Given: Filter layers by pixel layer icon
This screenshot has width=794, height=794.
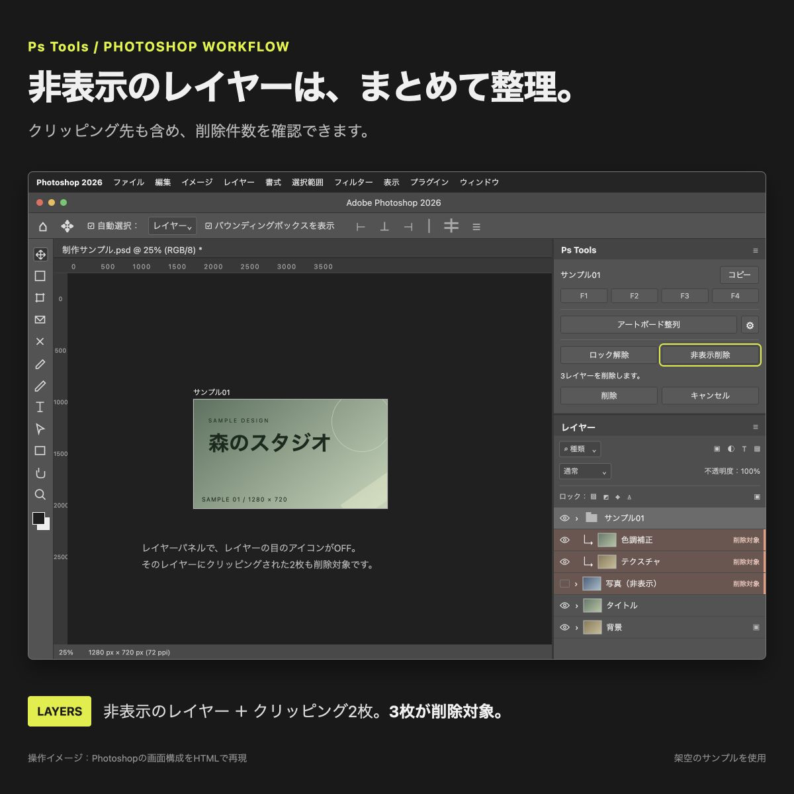Looking at the screenshot, I should click(x=717, y=449).
